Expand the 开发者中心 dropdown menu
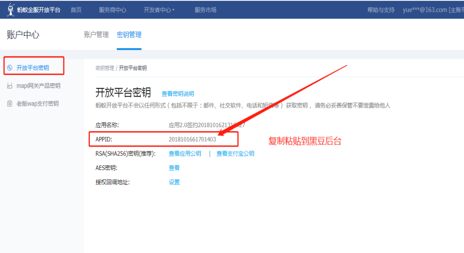This screenshot has height=253, width=464. click(159, 10)
